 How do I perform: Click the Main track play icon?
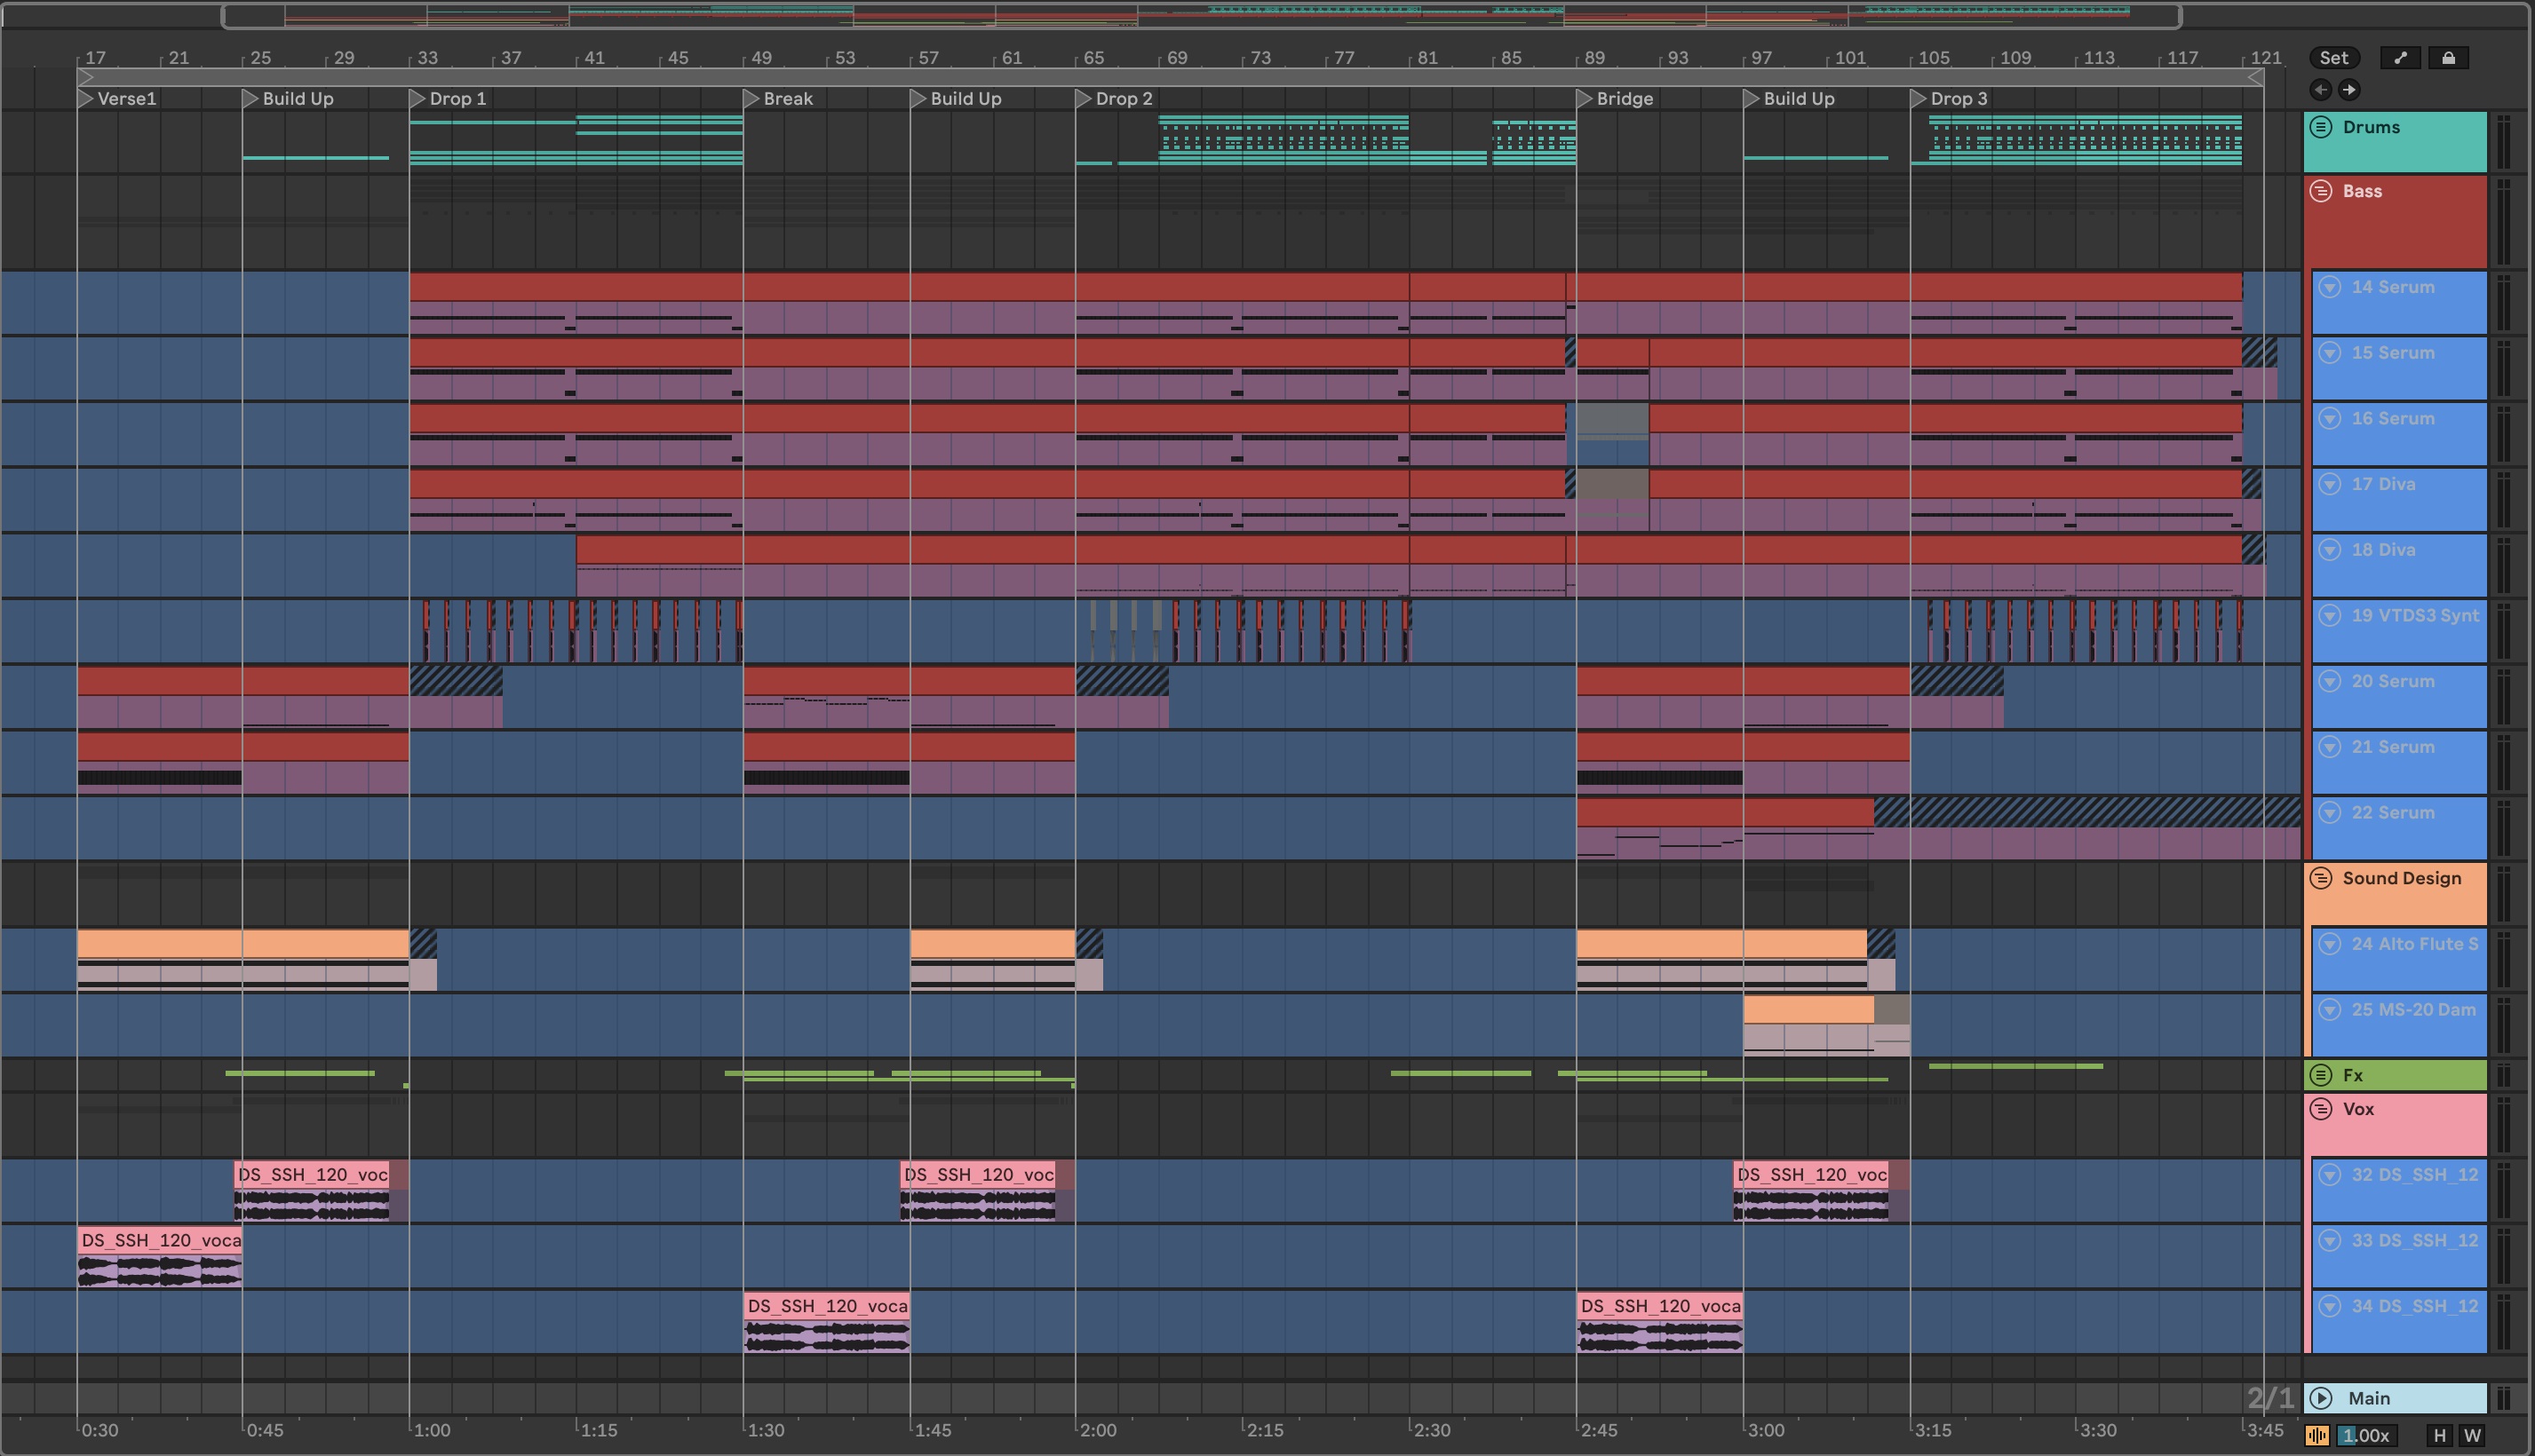pos(2322,1398)
